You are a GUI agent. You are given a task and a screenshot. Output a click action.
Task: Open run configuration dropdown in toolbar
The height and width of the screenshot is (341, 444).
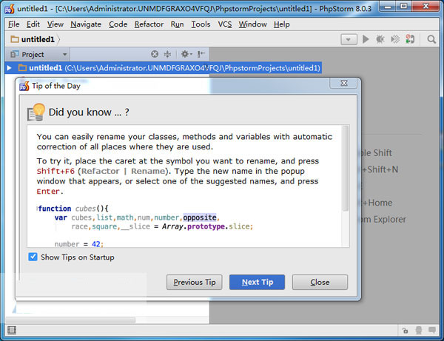pos(349,40)
